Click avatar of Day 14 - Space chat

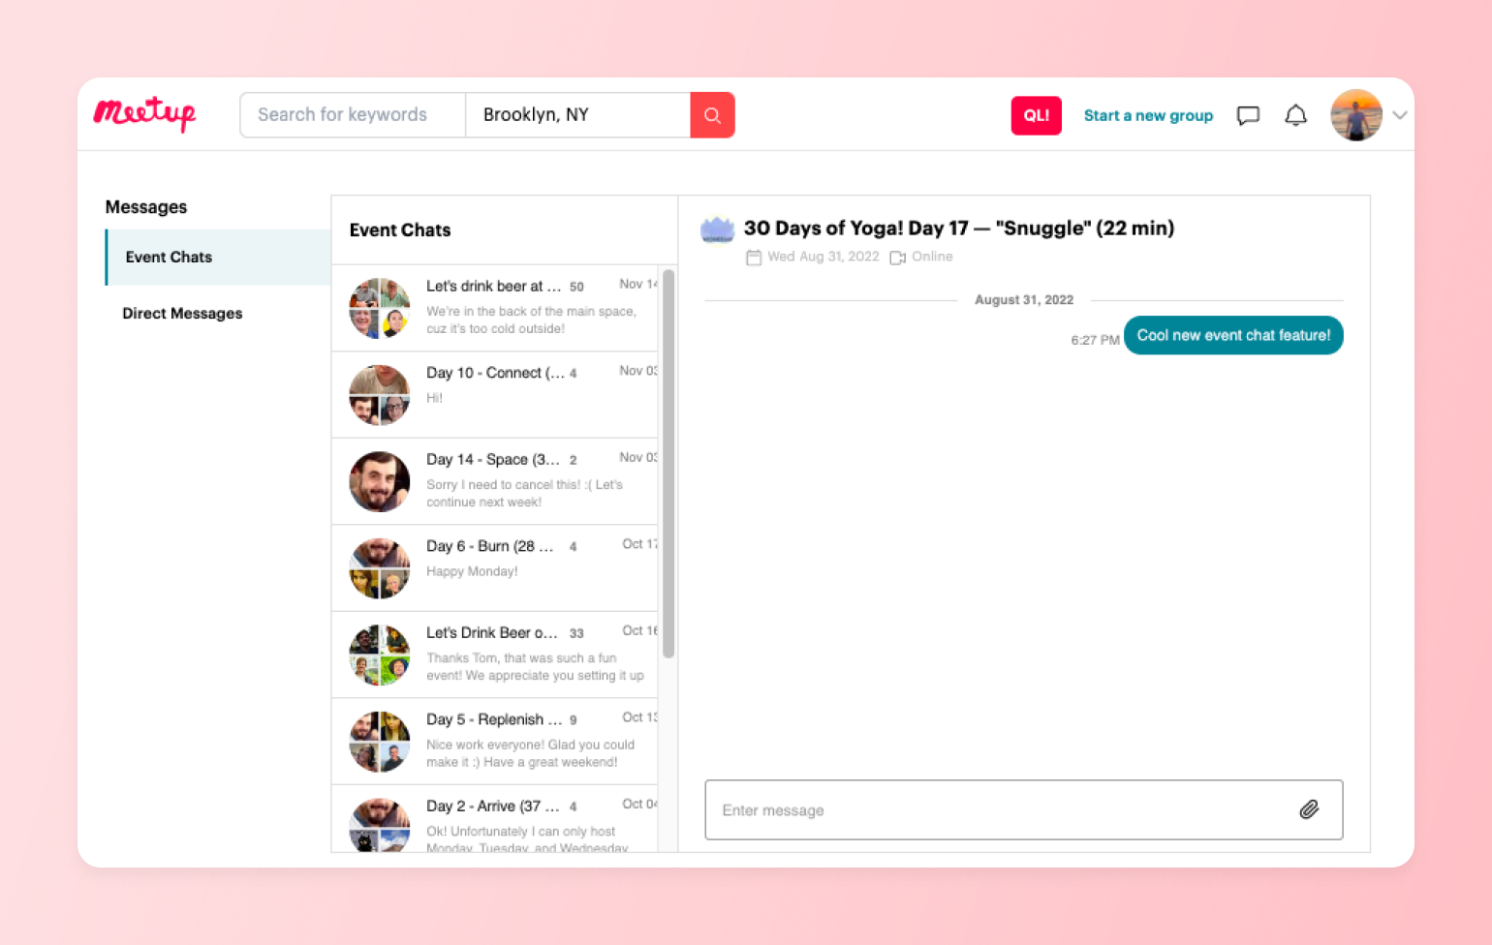pos(380,481)
